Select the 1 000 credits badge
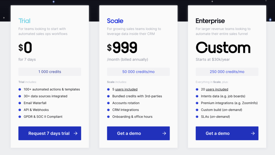275x155 pixels. click(x=50, y=72)
